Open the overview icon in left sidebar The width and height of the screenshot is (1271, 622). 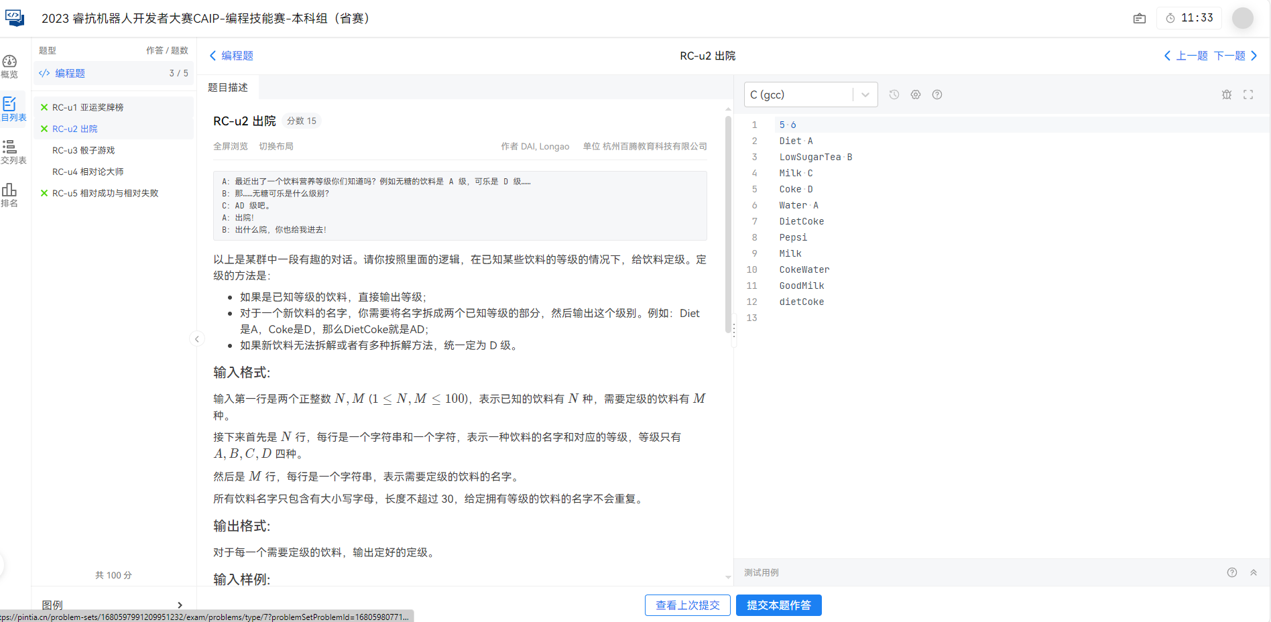pos(9,66)
